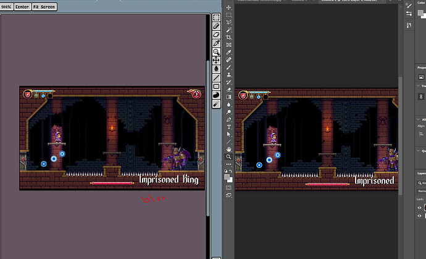
Task: Select Photoshop's Crop tool
Action: click(229, 38)
